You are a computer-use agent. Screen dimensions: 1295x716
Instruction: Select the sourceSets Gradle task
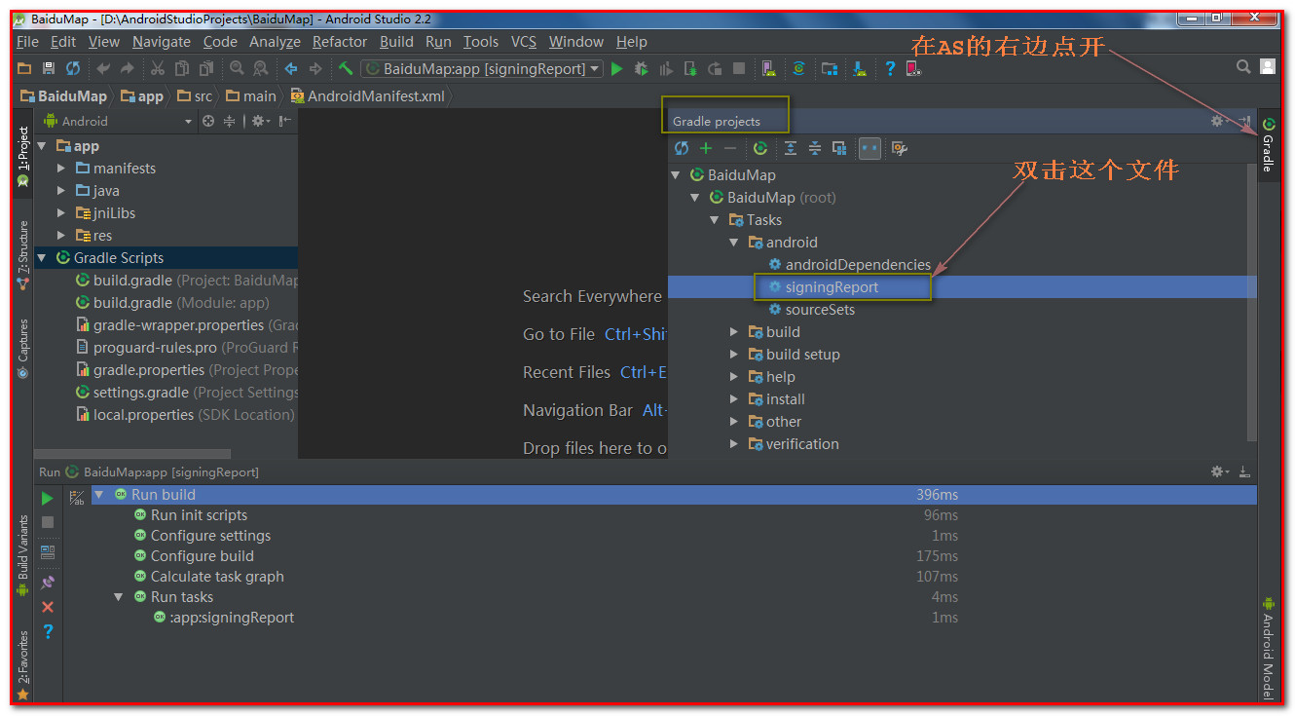(x=820, y=310)
